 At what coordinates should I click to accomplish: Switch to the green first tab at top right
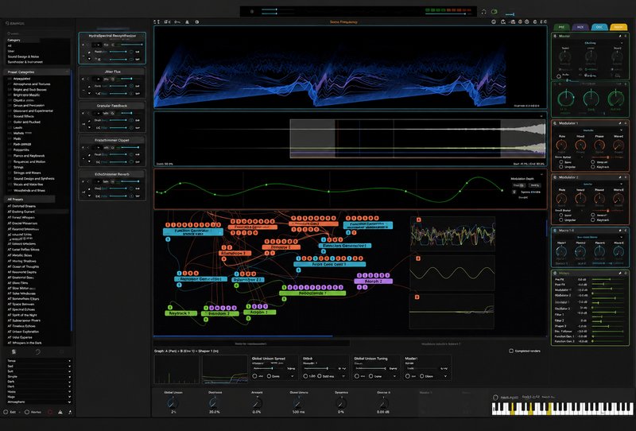[x=562, y=27]
